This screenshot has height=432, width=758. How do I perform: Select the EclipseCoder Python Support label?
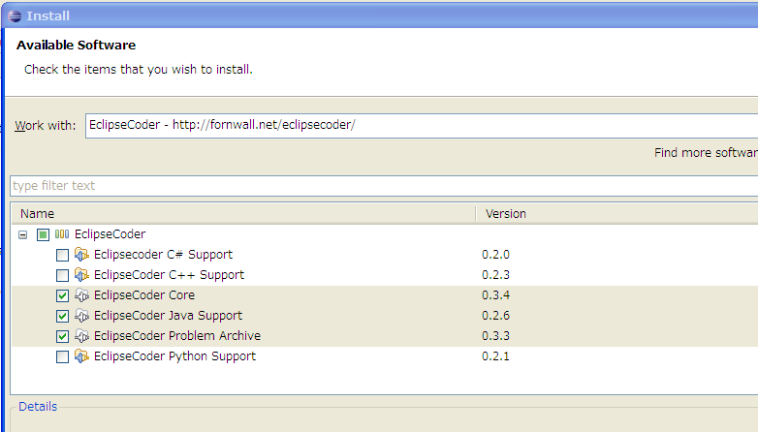pos(174,356)
